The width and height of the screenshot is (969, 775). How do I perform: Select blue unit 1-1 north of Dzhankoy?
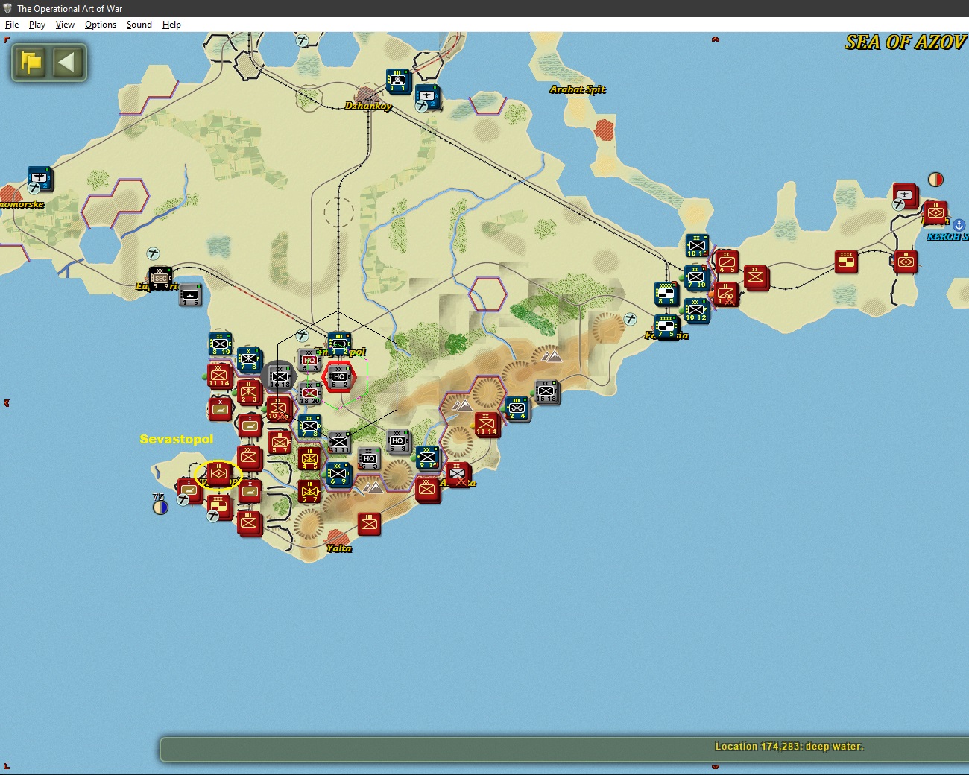(399, 80)
